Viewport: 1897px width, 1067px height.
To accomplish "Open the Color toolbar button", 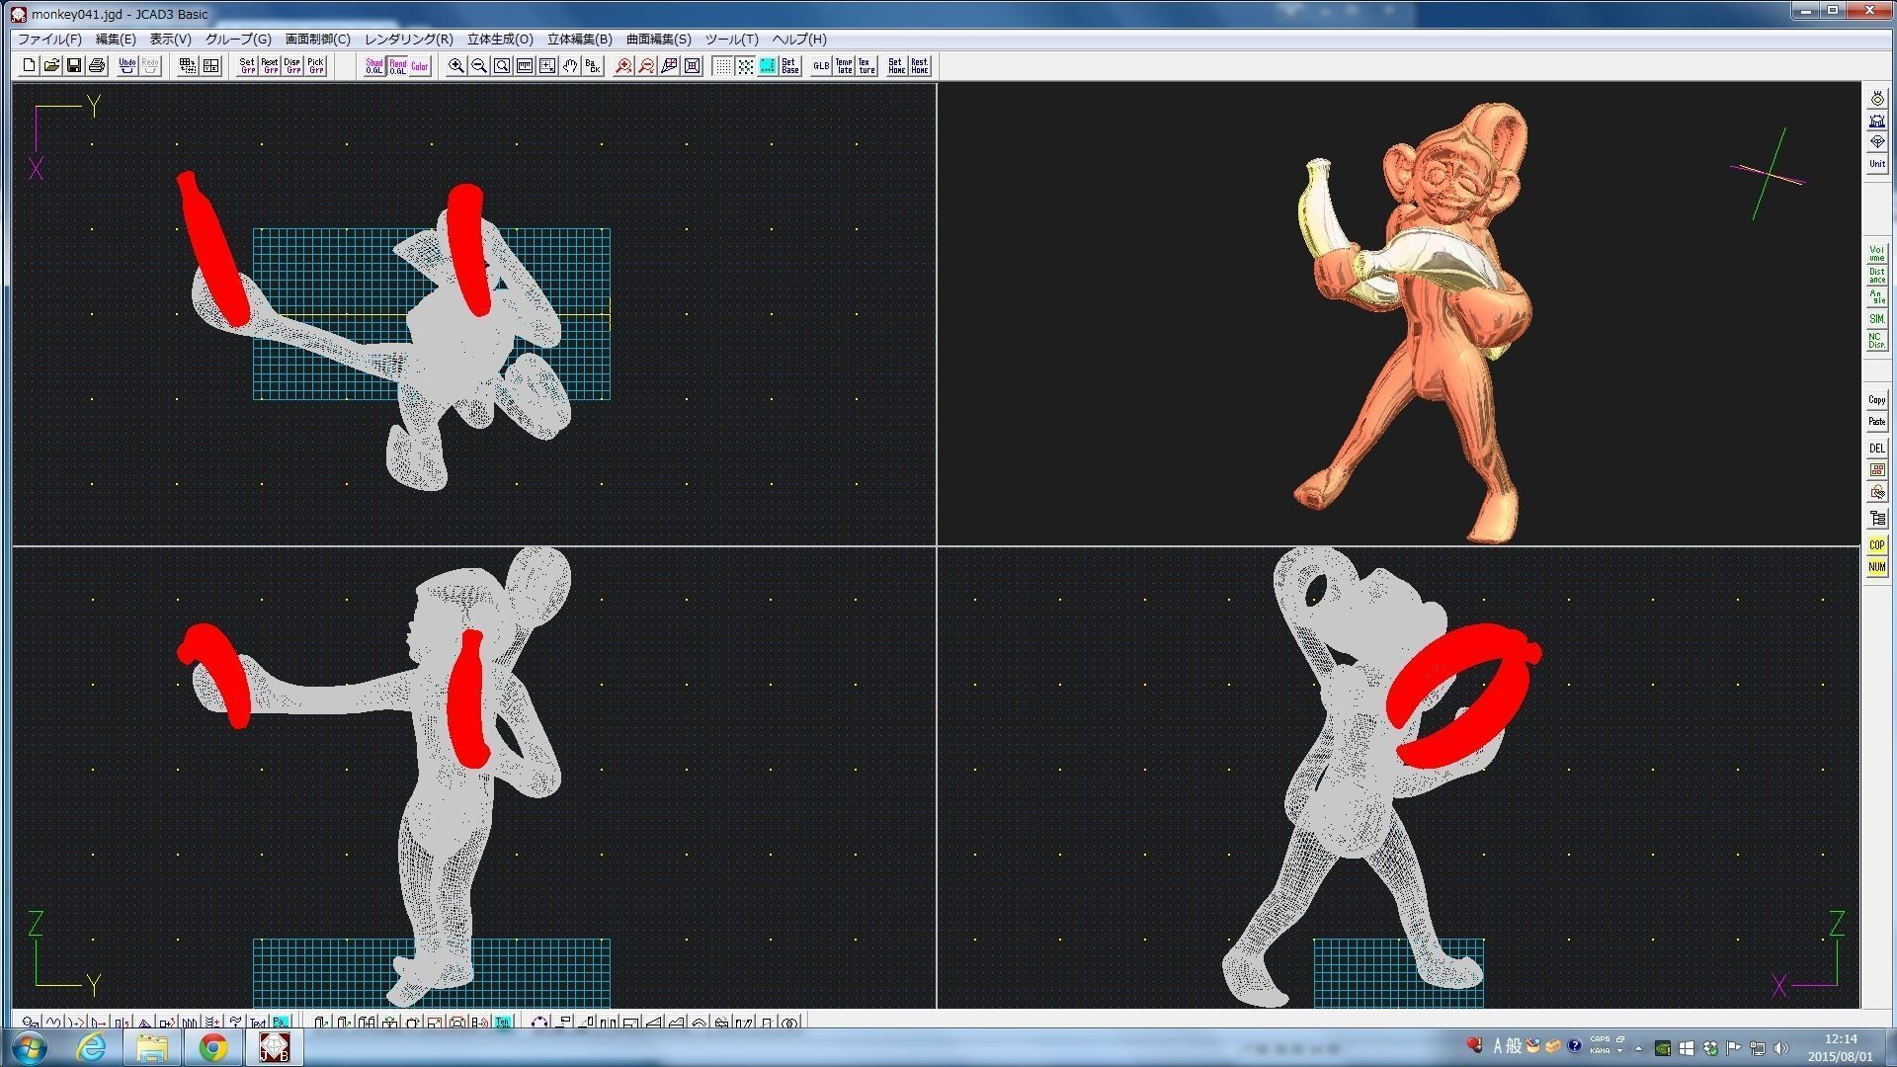I will coord(420,65).
